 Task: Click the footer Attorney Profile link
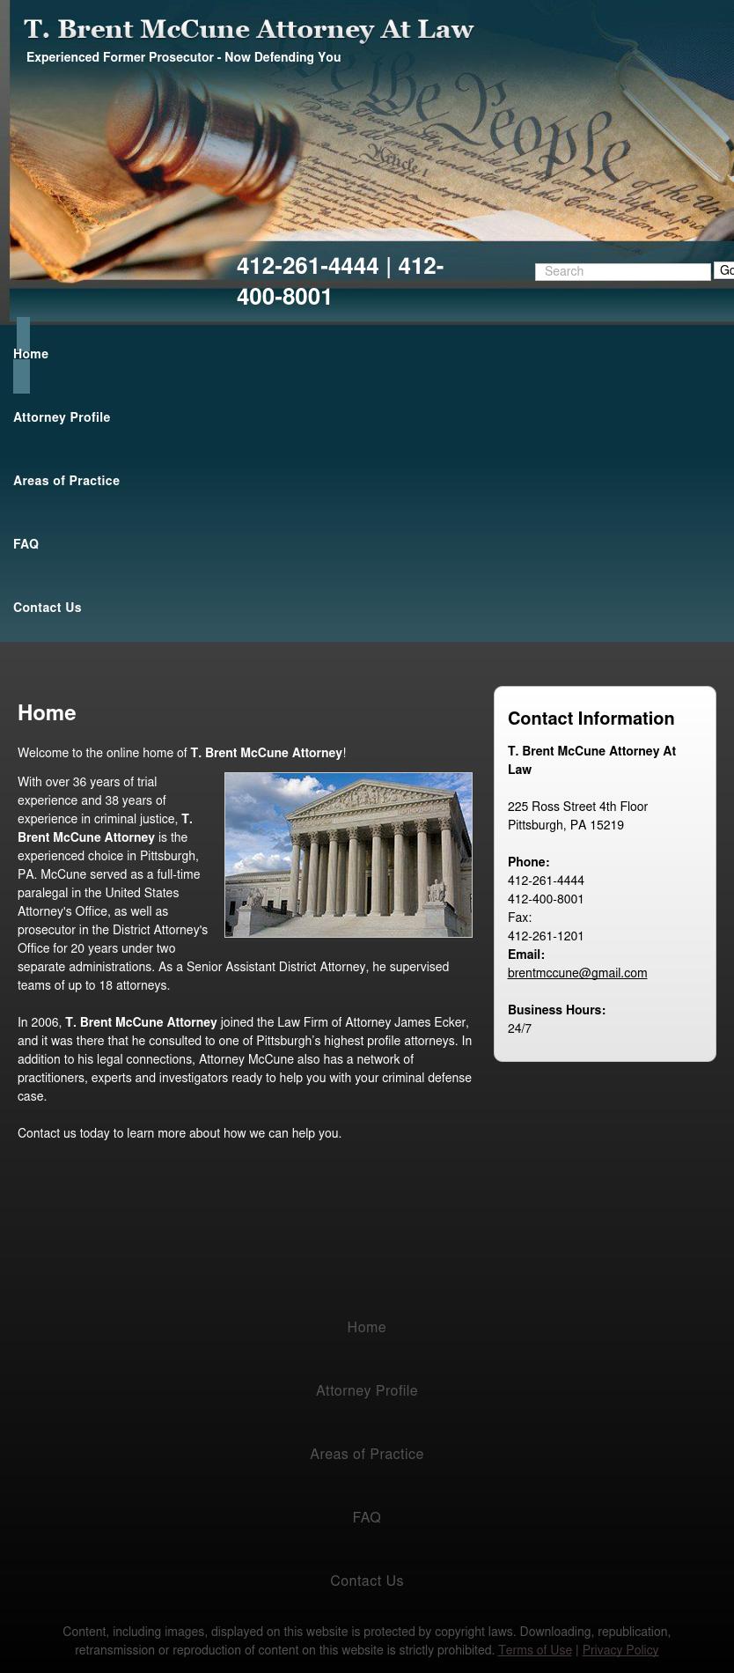point(367,1390)
